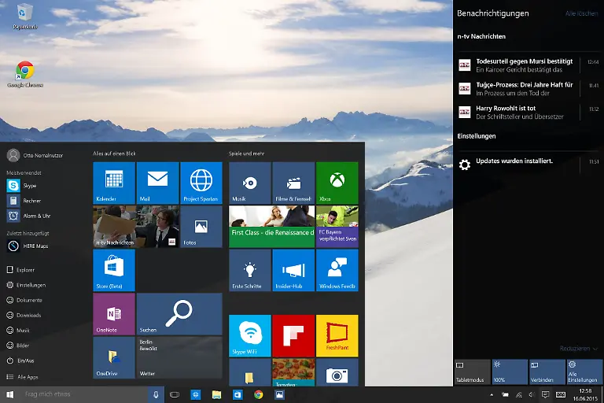Open Updates wurden installiert notification

pyautogui.click(x=528, y=165)
